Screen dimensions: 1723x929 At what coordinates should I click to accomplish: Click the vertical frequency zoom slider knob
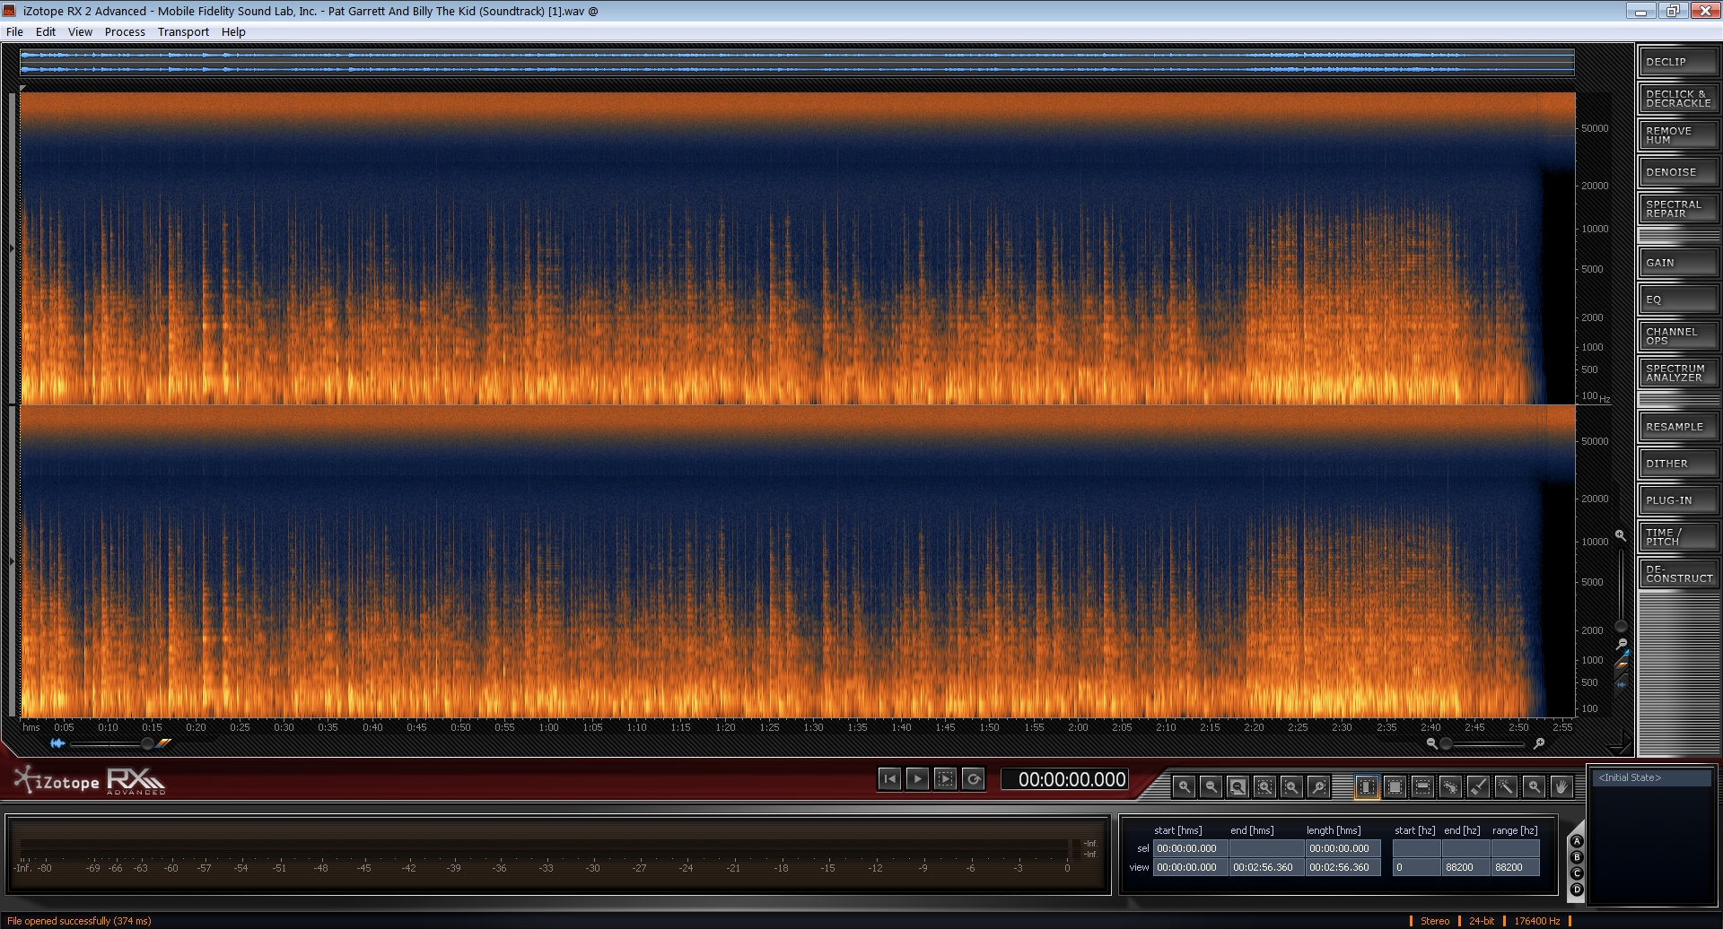coord(1621,626)
